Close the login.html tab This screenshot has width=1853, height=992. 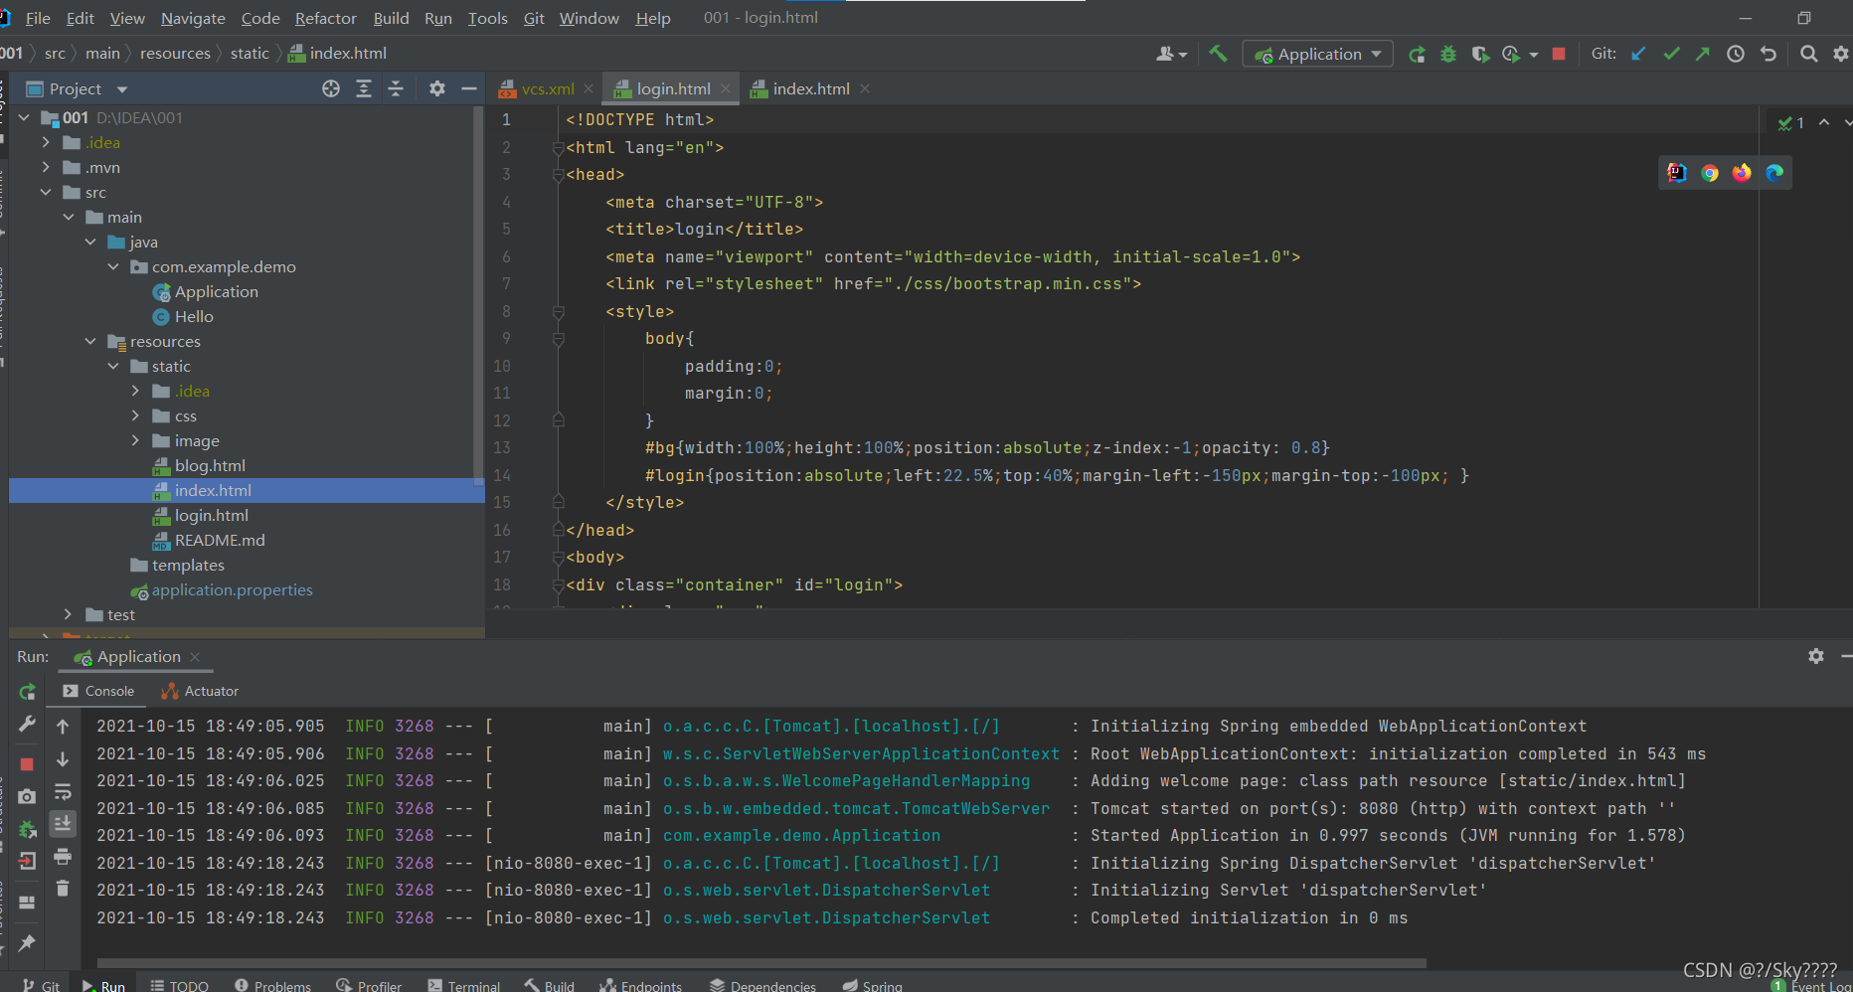(726, 88)
